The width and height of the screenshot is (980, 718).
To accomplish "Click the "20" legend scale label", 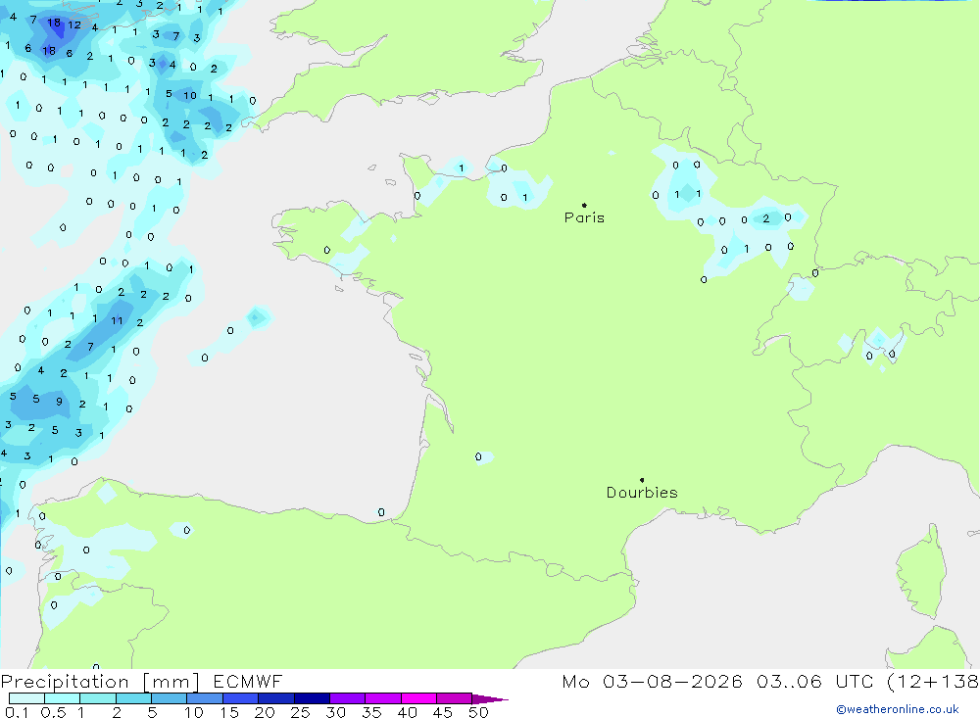I will [265, 712].
